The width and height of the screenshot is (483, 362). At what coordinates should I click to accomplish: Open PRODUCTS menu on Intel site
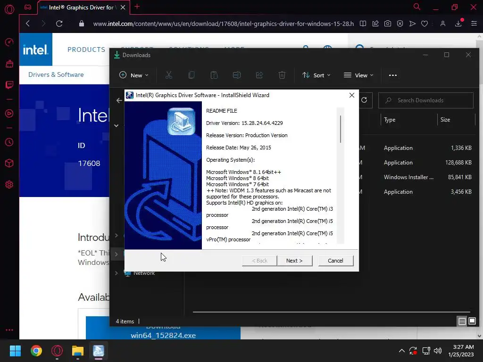86,49
